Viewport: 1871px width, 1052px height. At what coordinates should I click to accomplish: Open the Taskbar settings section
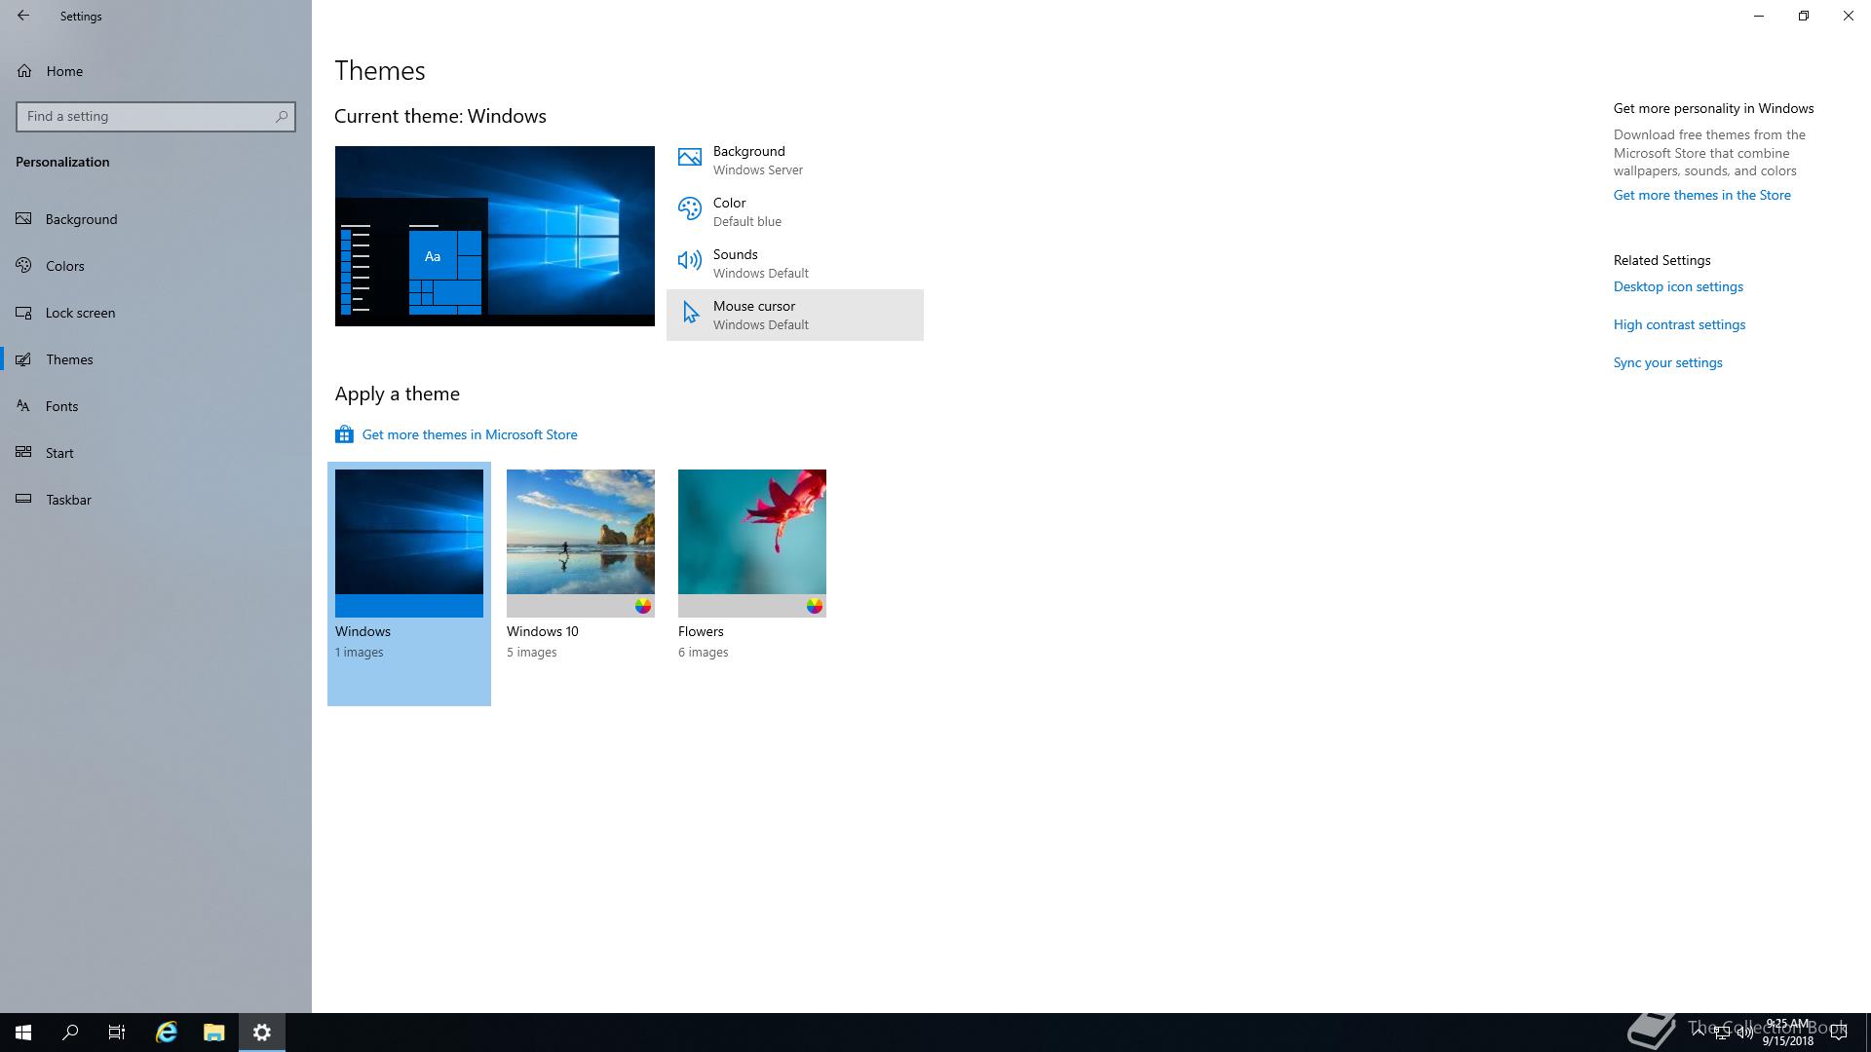click(68, 500)
